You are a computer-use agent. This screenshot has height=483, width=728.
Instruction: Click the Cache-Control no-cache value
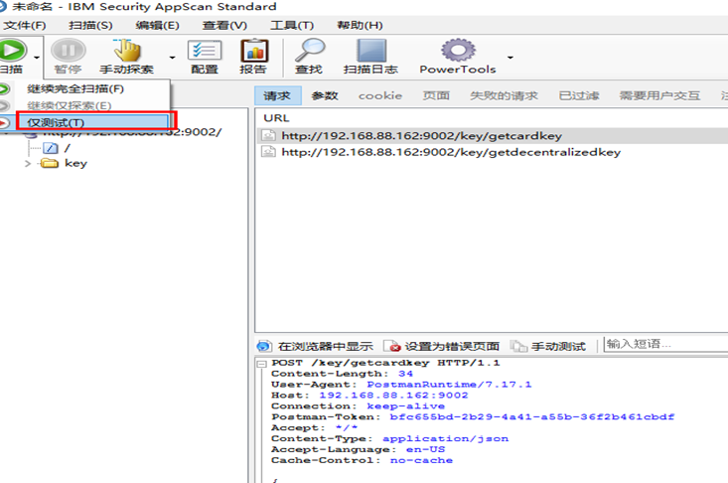click(x=421, y=460)
